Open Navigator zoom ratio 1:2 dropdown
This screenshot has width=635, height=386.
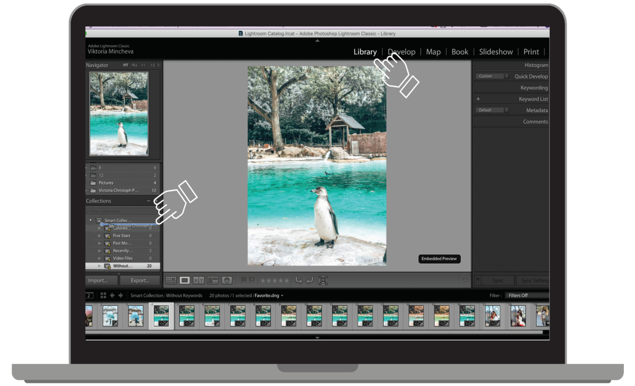(154, 65)
